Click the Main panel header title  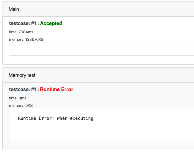(x=14, y=9)
